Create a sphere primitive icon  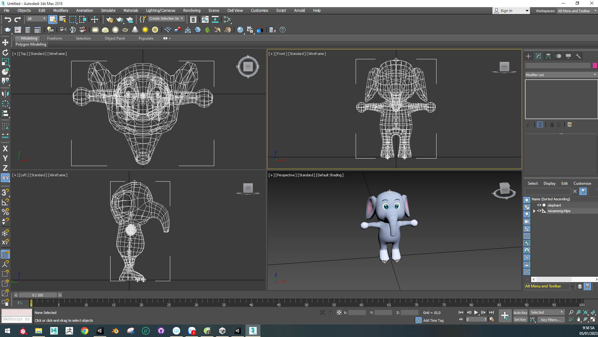click(115, 30)
